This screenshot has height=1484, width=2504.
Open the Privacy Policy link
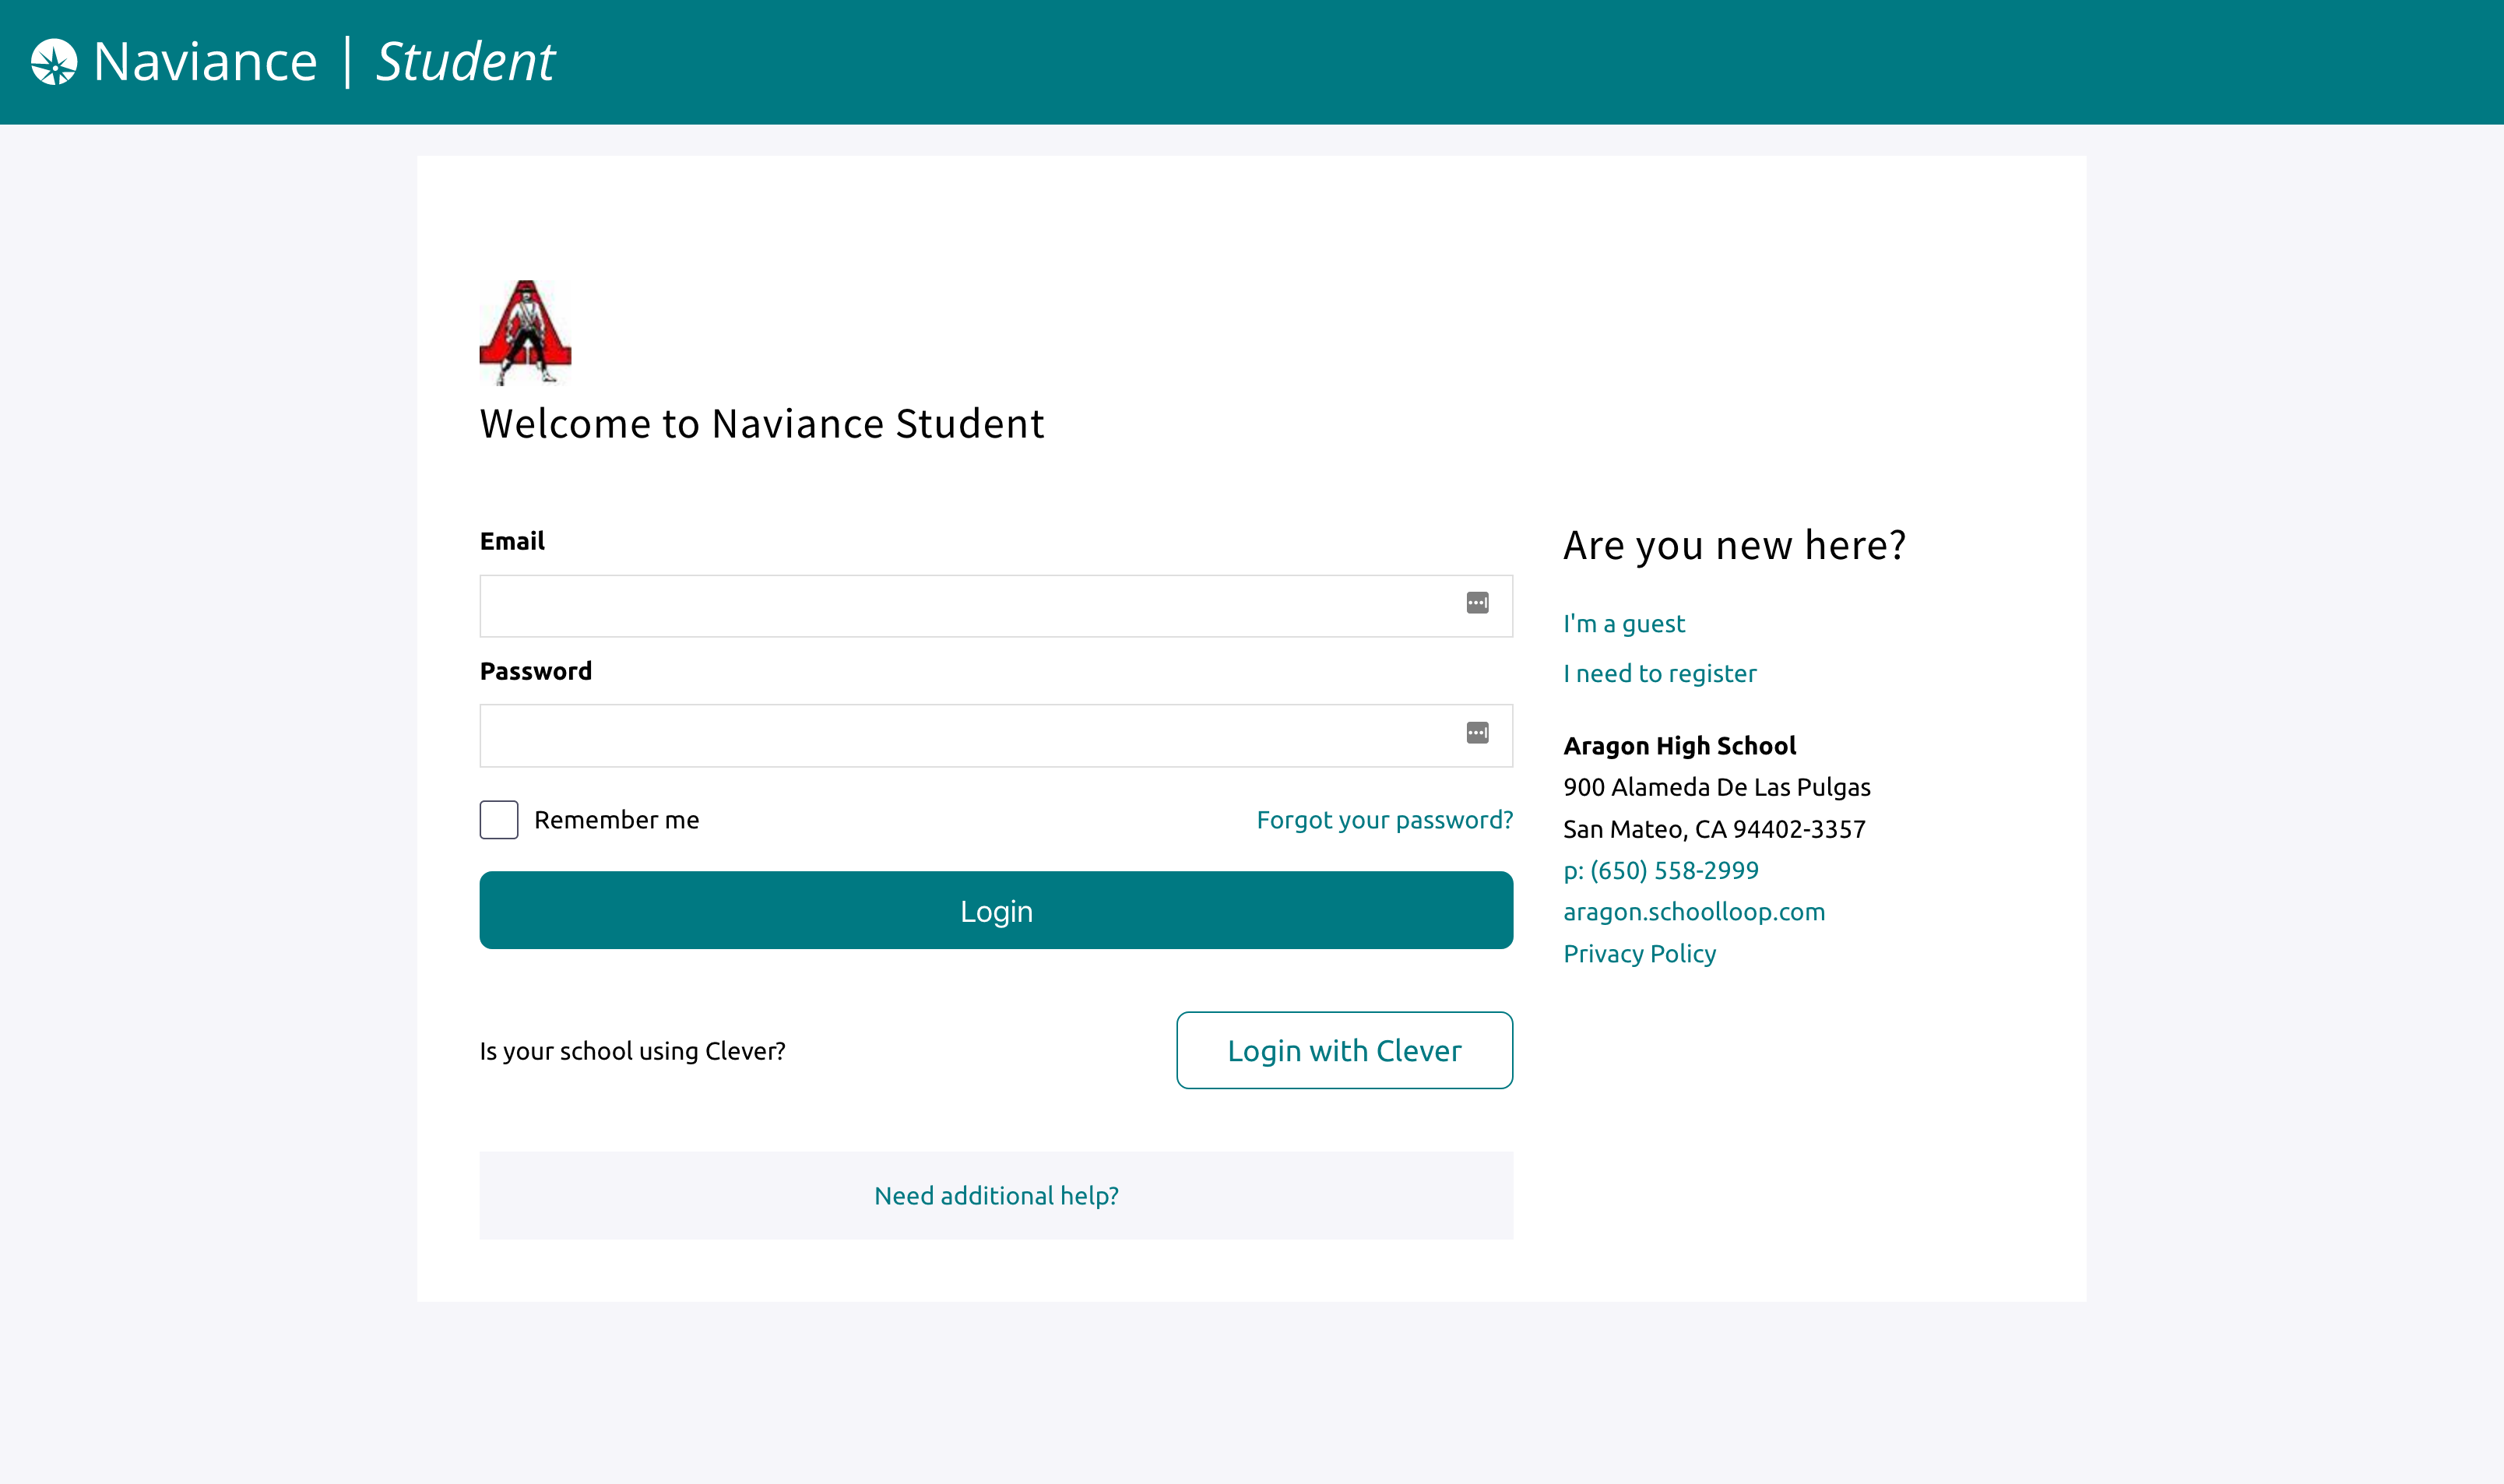(x=1640, y=954)
